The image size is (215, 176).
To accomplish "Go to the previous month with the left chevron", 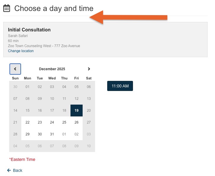I will point(15,69).
